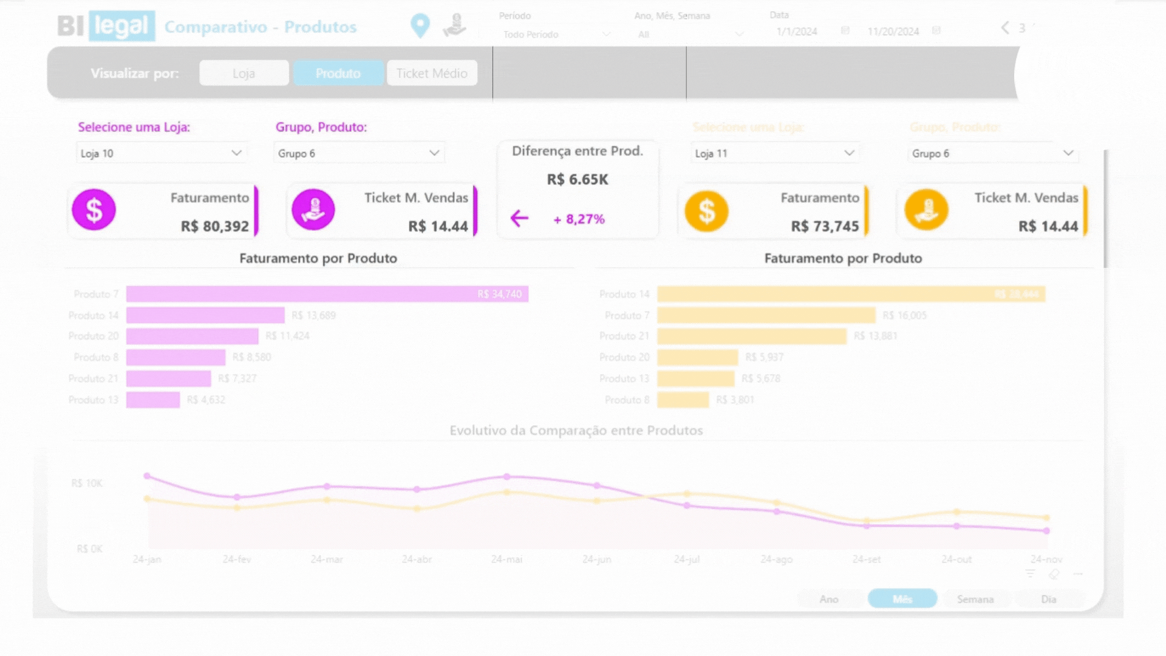Click the filter icon below the line chart

tap(1030, 573)
